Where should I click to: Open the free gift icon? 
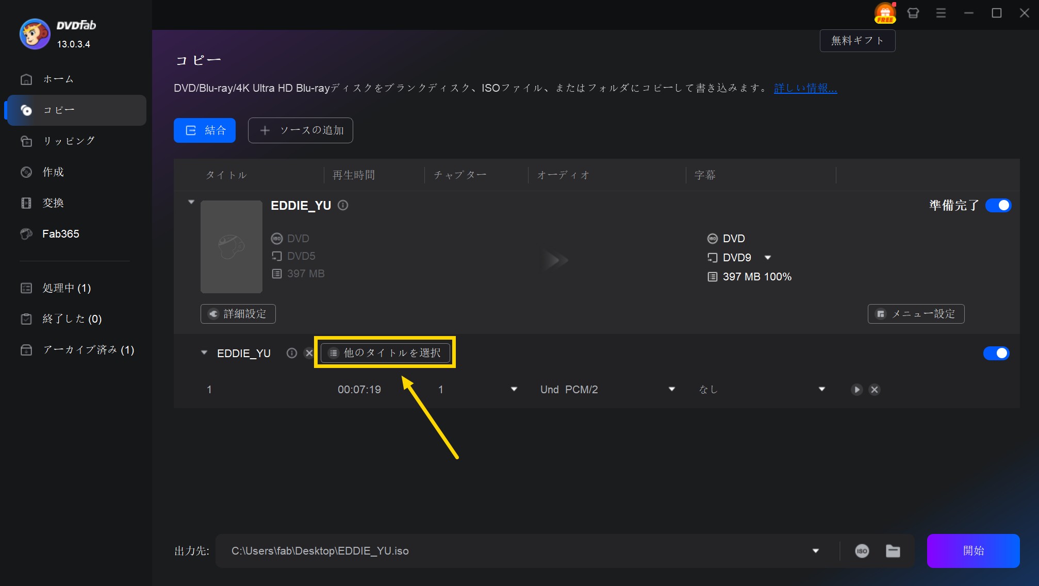pyautogui.click(x=885, y=13)
